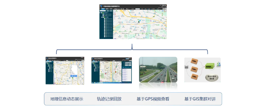The image size is (265, 110).
Task: Click the green 集群服务 server icon
Action: (209, 67)
